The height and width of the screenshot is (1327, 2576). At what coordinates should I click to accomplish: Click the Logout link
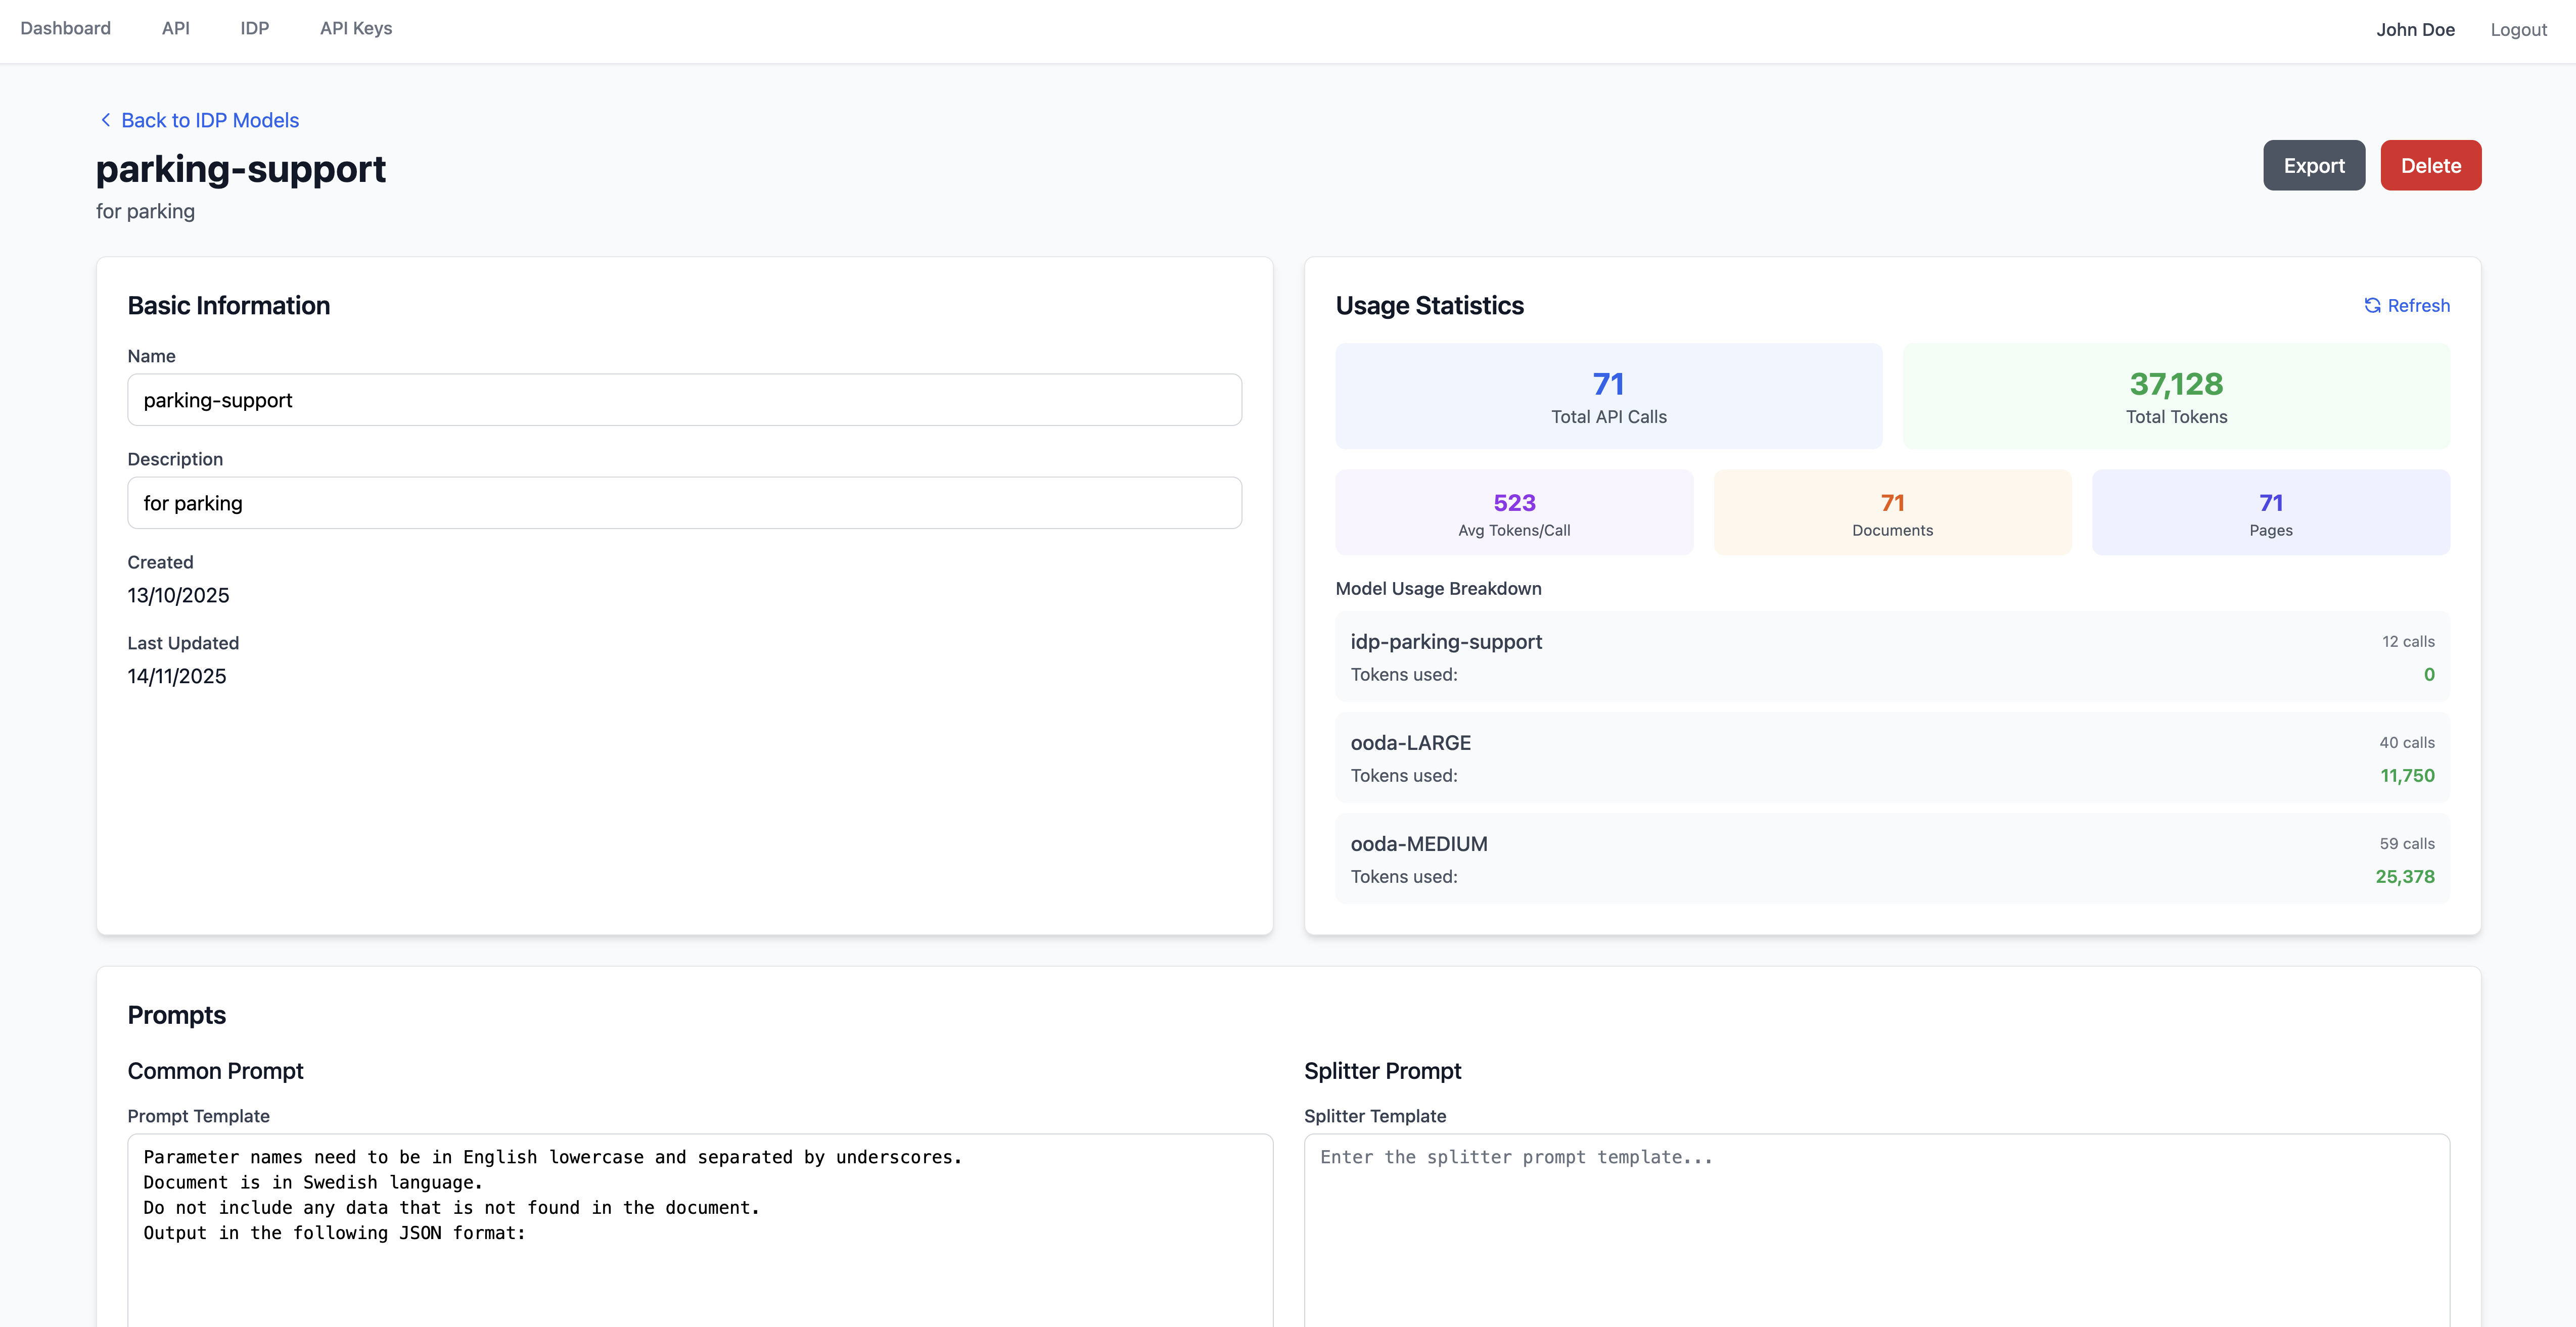[2517, 30]
